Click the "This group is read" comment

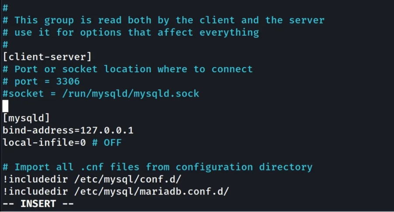pos(169,20)
